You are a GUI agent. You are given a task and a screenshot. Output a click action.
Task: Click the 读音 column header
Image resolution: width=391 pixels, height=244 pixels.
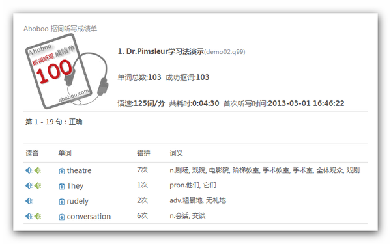[32, 153]
